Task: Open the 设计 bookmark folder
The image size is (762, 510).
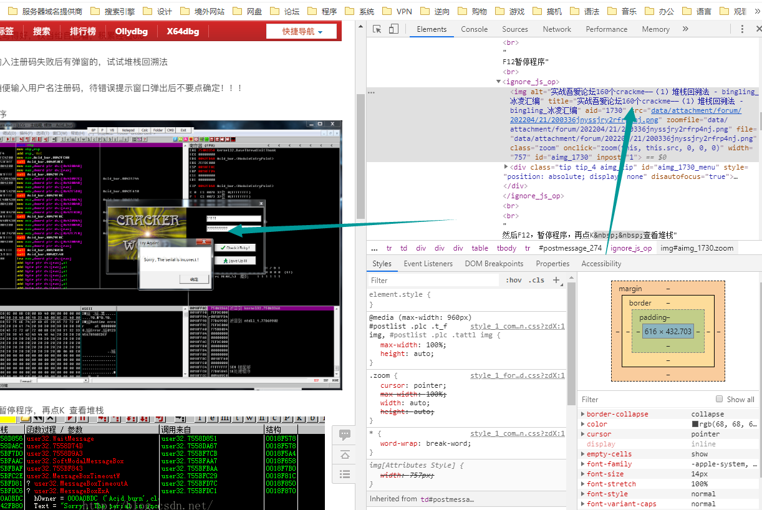Action: 158,11
